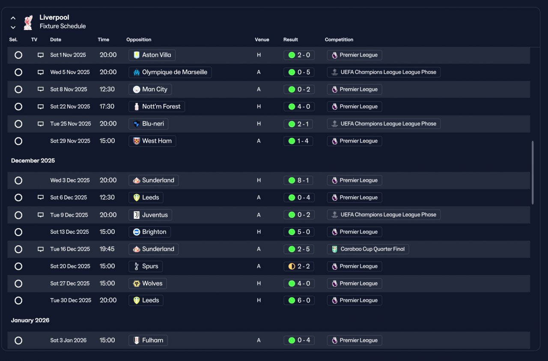Click Carabao Cup logo icon
Image resolution: width=548 pixels, height=361 pixels.
(x=335, y=249)
